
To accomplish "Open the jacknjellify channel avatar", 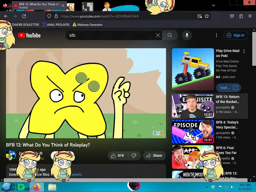I will point(11,155).
